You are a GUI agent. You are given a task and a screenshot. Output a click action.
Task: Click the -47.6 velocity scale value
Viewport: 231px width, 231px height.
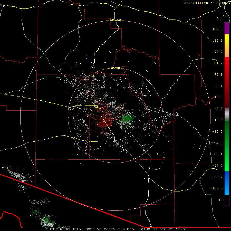point(217,143)
